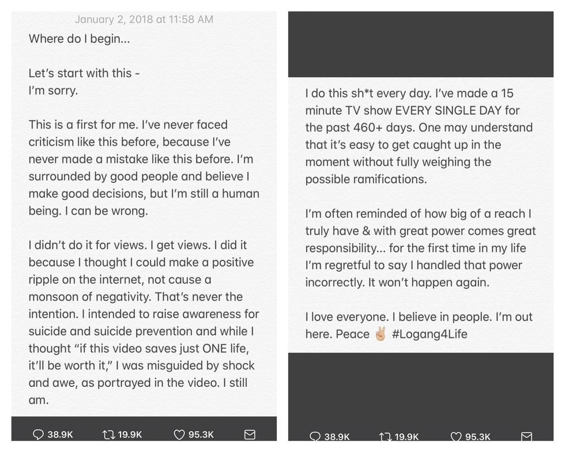Tap the heart icon in the right screenshot
The image size is (565, 452).
coord(456,436)
